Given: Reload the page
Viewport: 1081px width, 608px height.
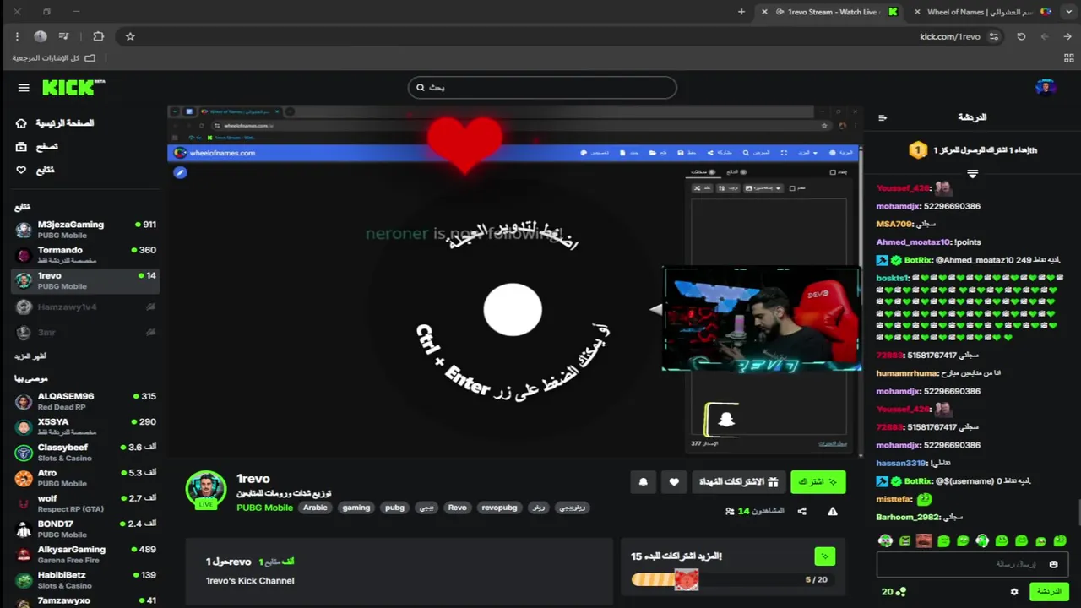Looking at the screenshot, I should (1021, 36).
